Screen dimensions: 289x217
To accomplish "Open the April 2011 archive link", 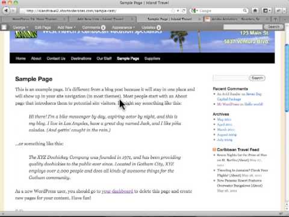I will 225,124.
